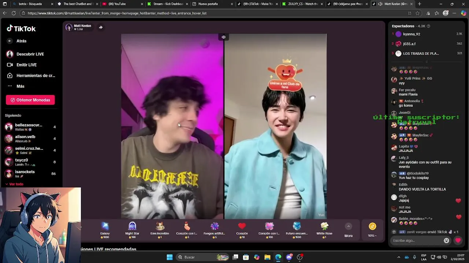Switch to (86) YouTube tab
The width and height of the screenshot is (469, 263).
123,4
